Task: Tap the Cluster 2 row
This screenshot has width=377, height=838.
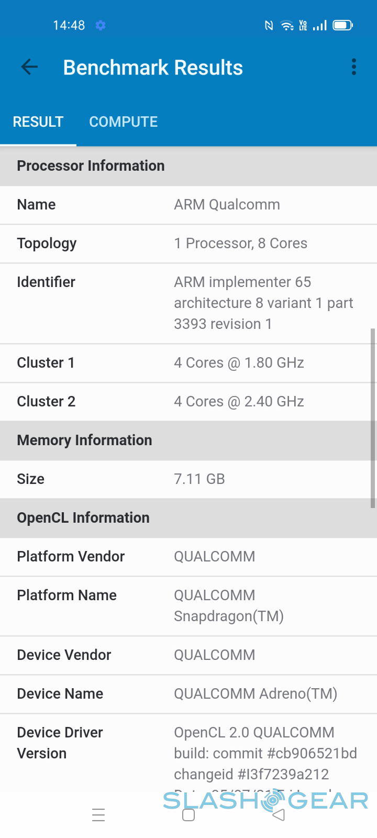Action: pyautogui.click(x=188, y=402)
